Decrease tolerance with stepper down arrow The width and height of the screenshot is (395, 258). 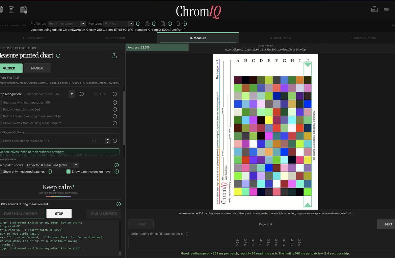pos(107,142)
